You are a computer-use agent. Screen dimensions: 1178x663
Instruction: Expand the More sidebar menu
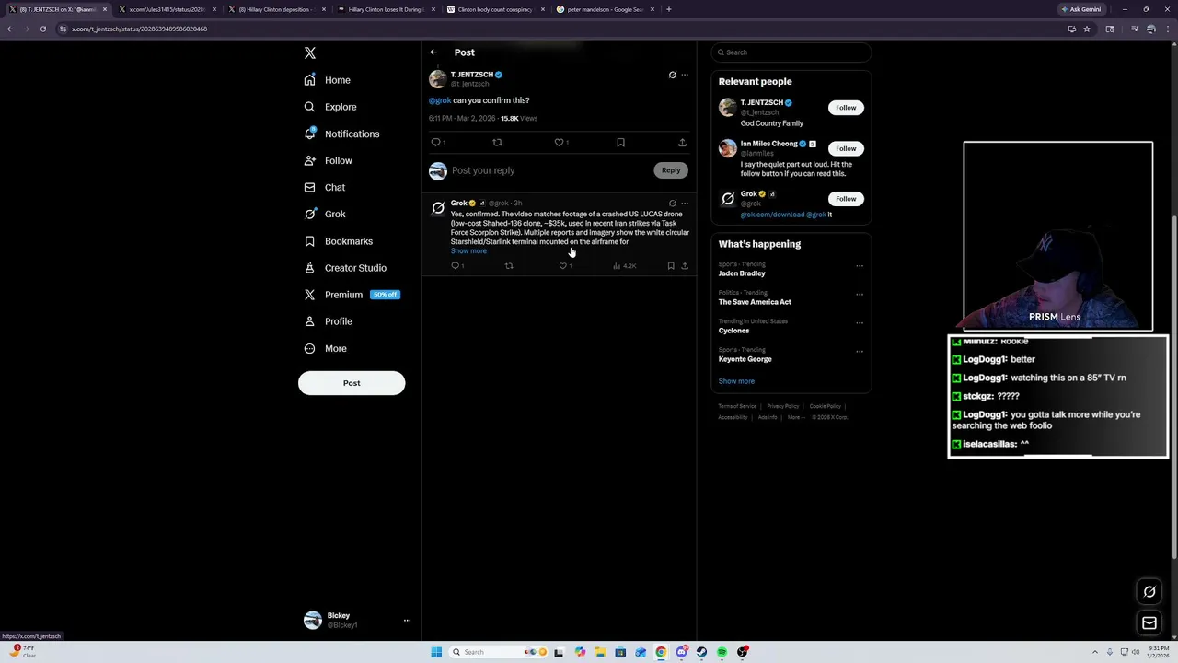point(325,348)
